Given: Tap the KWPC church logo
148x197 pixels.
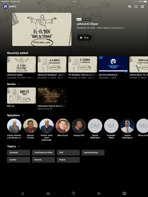Looking at the screenshot, I should click(x=6, y=6).
